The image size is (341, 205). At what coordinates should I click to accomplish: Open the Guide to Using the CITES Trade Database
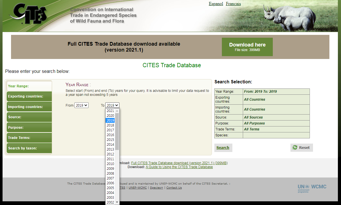tap(179, 167)
